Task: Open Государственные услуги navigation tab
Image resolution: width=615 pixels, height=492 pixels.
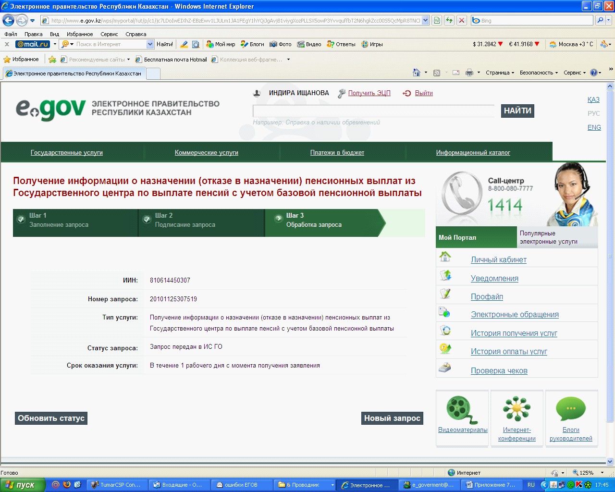Action: pyautogui.click(x=67, y=152)
